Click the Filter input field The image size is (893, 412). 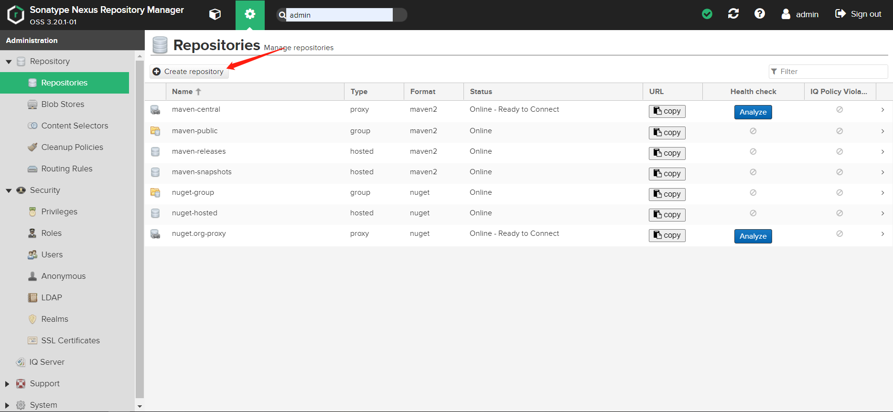click(x=828, y=72)
